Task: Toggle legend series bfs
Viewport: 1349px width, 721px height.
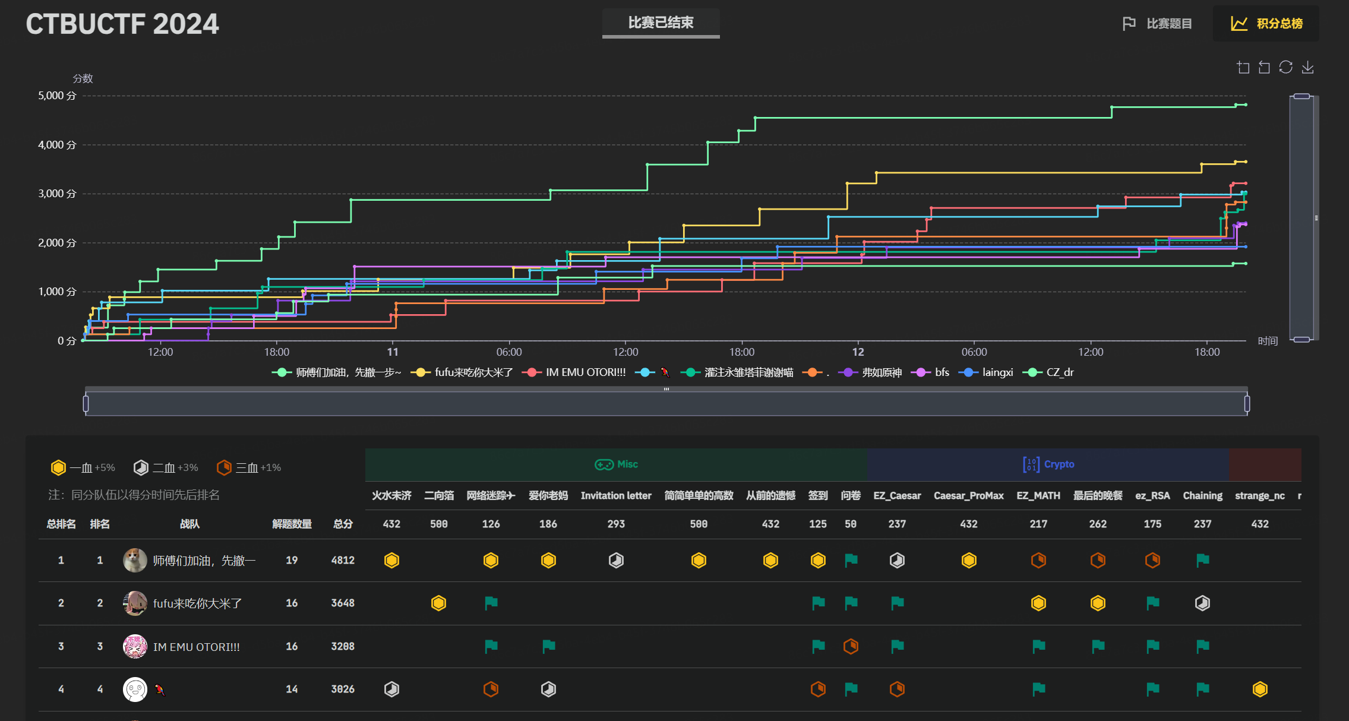Action: tap(930, 372)
